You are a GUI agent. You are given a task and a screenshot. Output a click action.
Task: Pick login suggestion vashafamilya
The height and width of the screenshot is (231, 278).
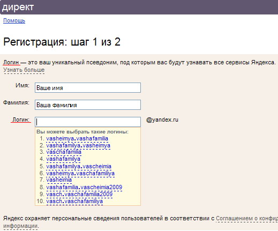coord(63,159)
